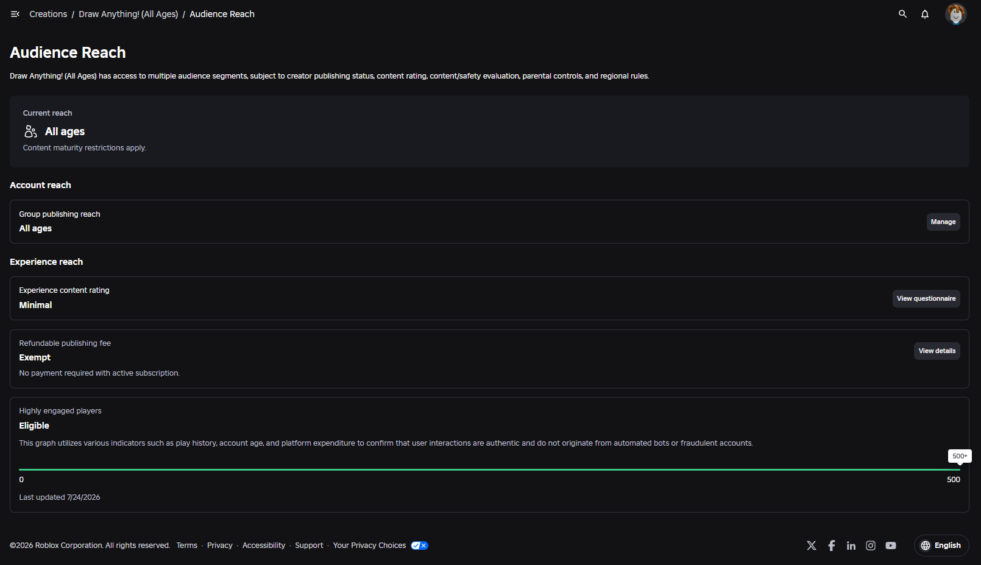Select the Audience Reach page heading

pyautogui.click(x=68, y=52)
